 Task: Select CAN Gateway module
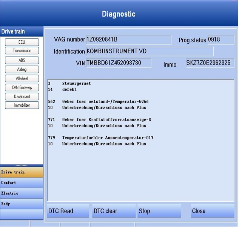tap(22, 87)
